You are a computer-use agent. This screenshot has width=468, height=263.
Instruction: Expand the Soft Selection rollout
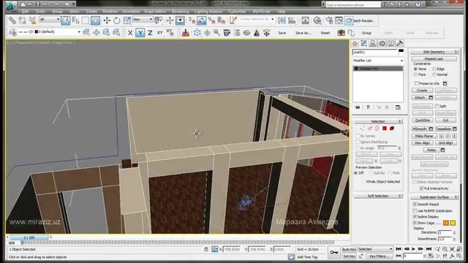(378, 196)
